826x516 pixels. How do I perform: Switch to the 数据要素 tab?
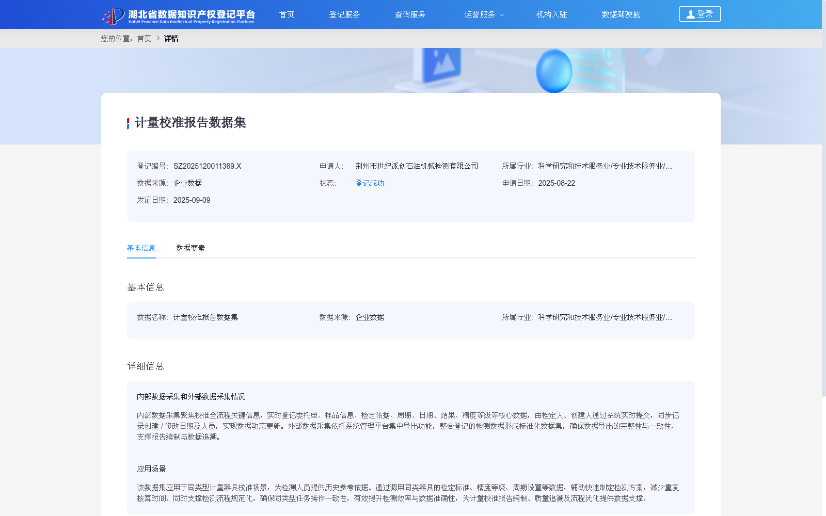[190, 248]
